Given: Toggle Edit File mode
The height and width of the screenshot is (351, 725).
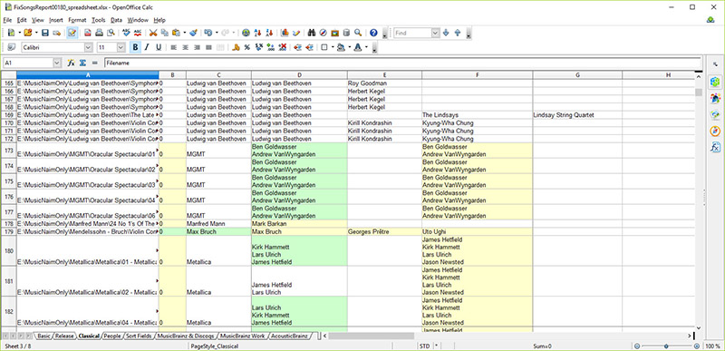Looking at the screenshot, I should 72,33.
